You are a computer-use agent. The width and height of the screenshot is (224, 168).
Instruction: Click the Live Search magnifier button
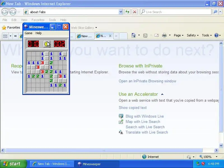[x=215, y=12]
